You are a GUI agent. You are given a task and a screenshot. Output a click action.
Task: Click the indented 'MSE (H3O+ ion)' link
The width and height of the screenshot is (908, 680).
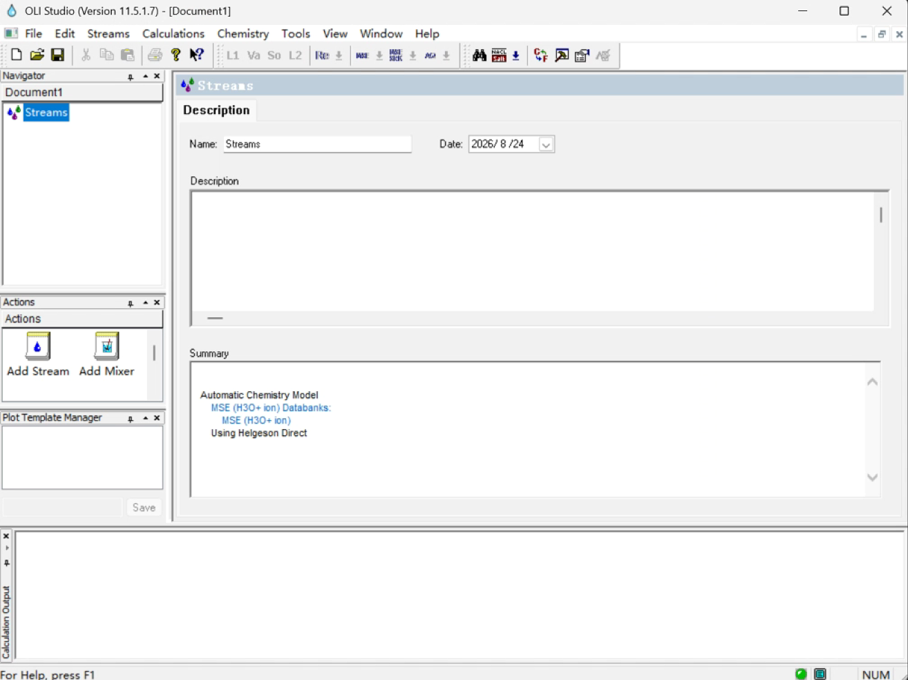[256, 420]
